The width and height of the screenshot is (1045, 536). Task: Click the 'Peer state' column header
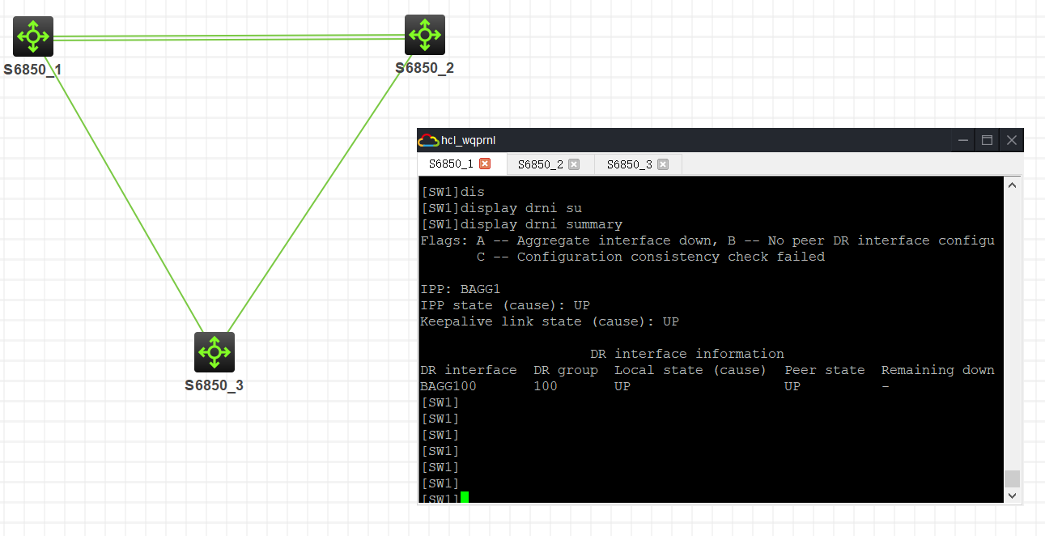coord(825,370)
